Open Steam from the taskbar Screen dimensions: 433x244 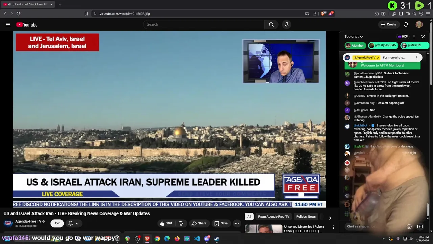coord(216,239)
